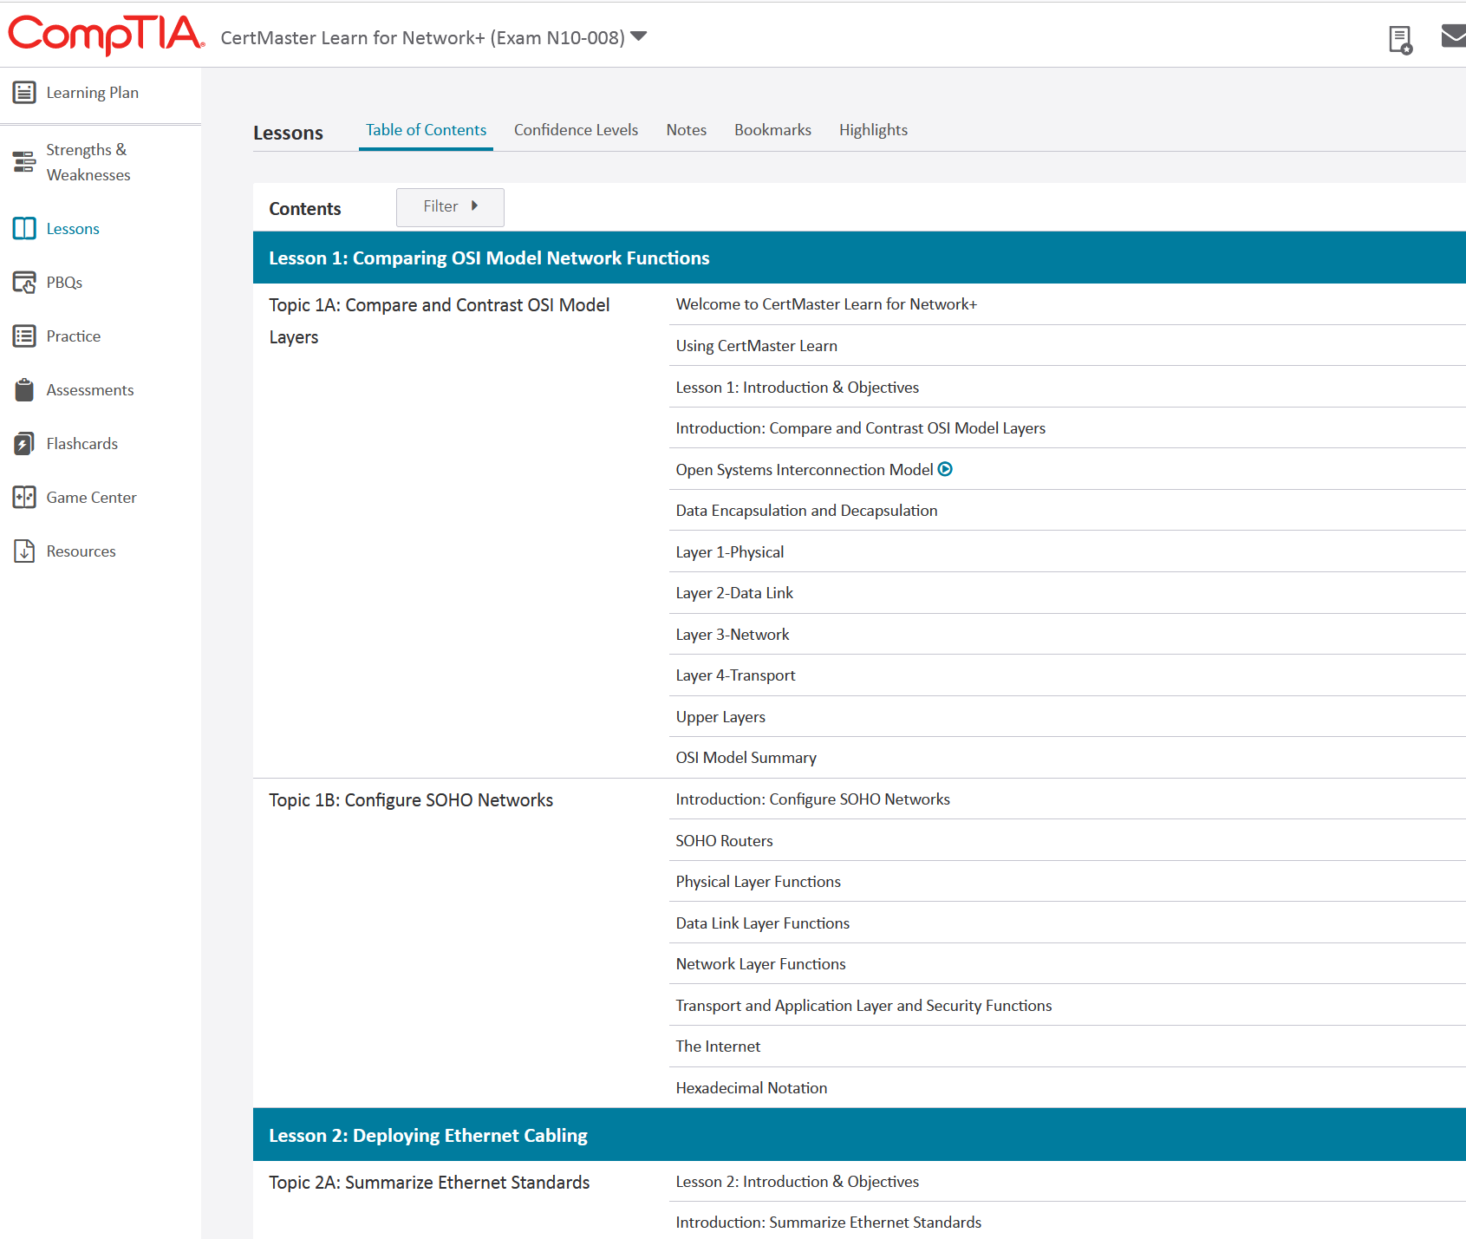Image resolution: width=1466 pixels, height=1239 pixels.
Task: Open Layer 4-Transport page
Action: (x=735, y=675)
